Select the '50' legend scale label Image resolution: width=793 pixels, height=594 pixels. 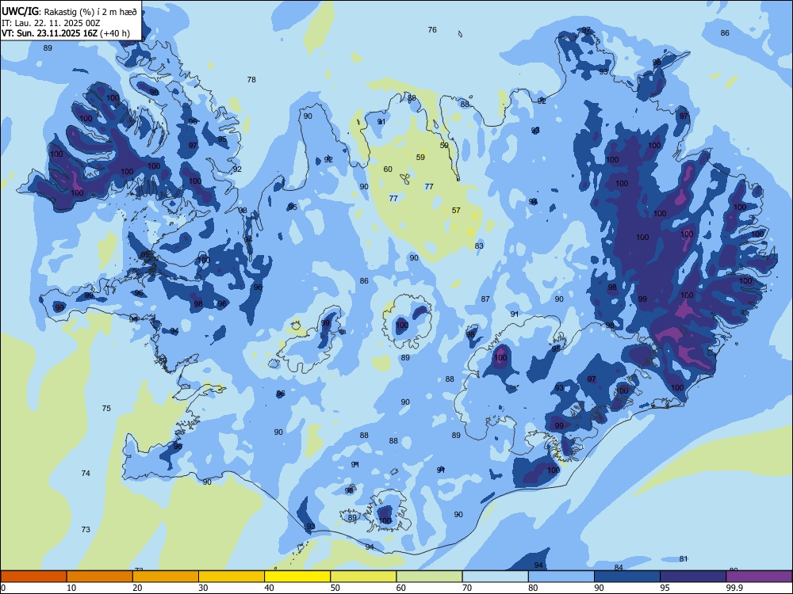point(335,588)
